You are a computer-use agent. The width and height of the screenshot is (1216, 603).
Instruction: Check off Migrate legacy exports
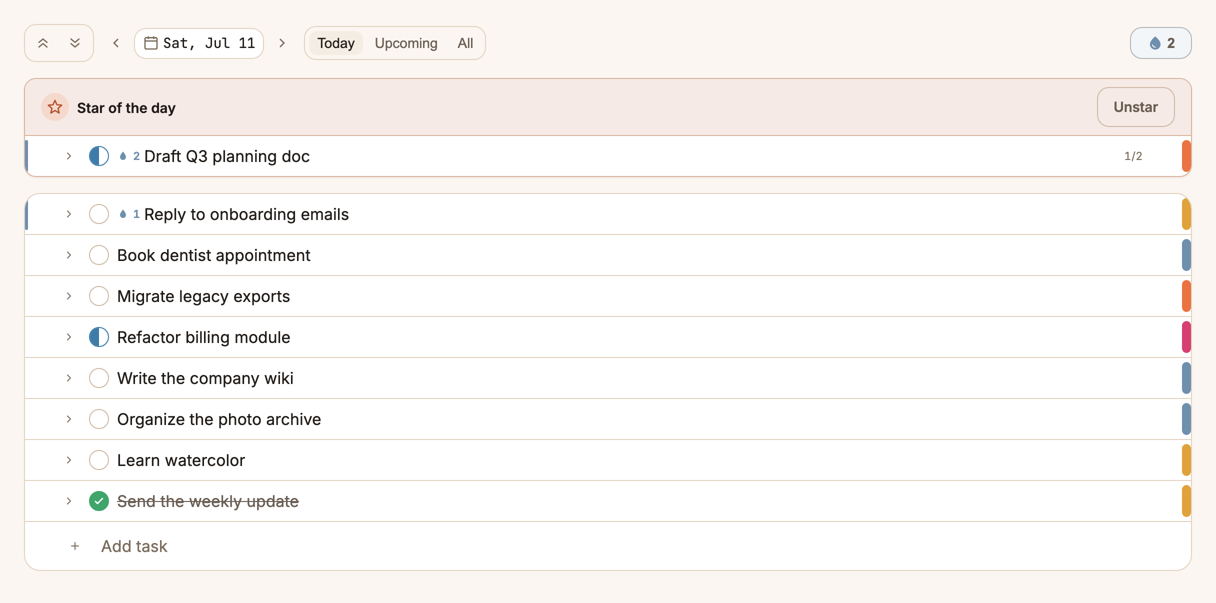click(x=99, y=296)
